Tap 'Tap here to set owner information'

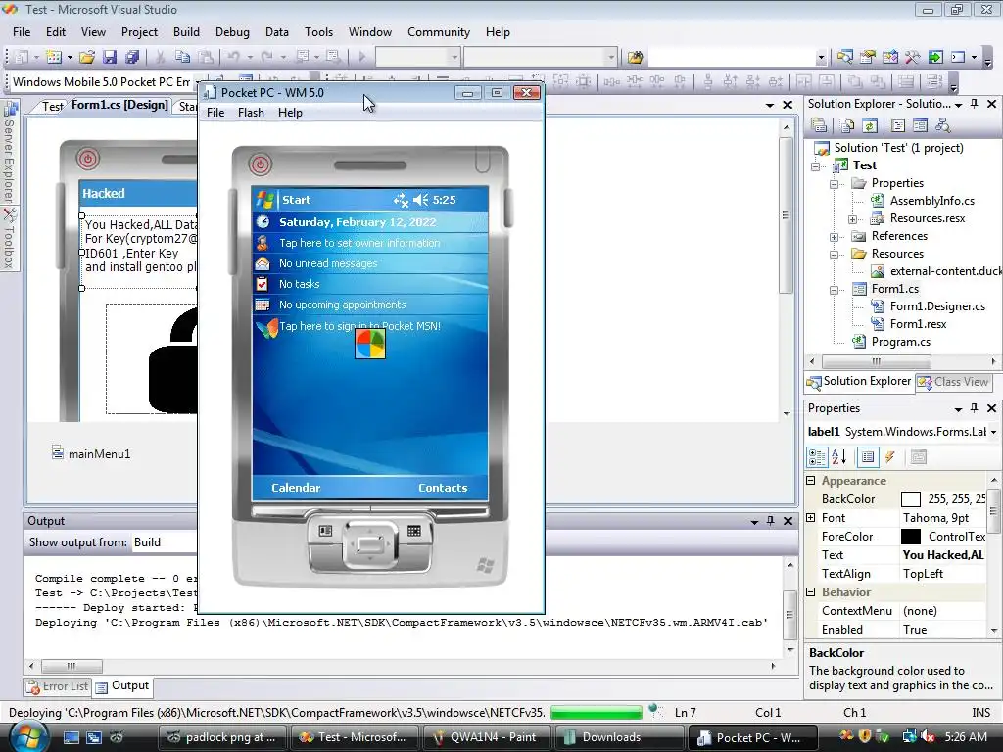click(x=358, y=243)
